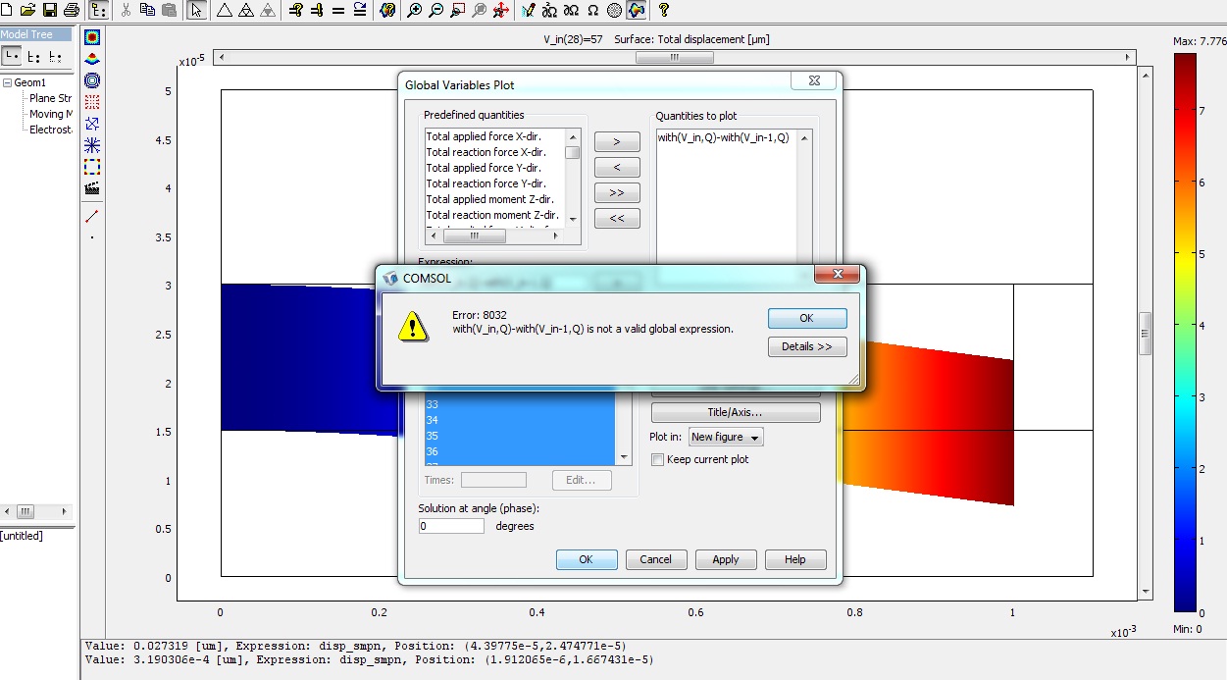
Task: Click the horizontal scrollbar of Predefined quantities
Action: click(474, 236)
